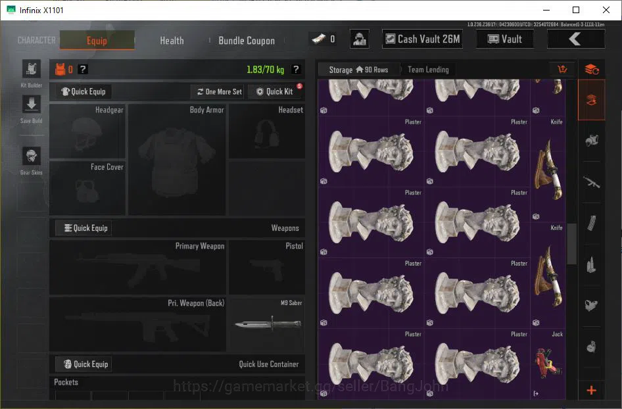
Task: Click the weight help question mark icon
Action: pos(295,70)
